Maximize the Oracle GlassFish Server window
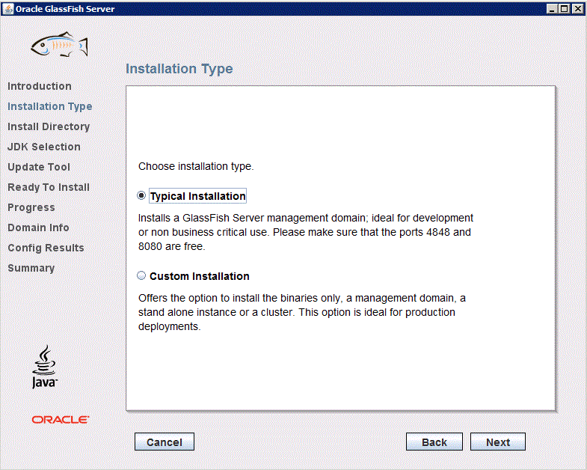The image size is (587, 470). tap(565, 9)
